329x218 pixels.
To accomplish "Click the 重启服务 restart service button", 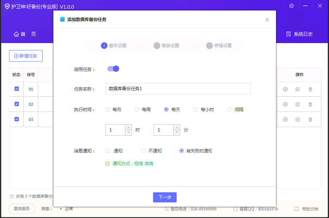I will click(22, 209).
